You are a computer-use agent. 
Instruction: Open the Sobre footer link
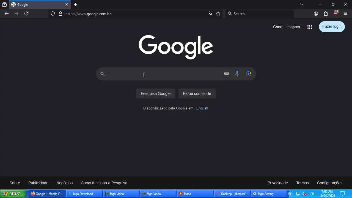[x=15, y=183]
